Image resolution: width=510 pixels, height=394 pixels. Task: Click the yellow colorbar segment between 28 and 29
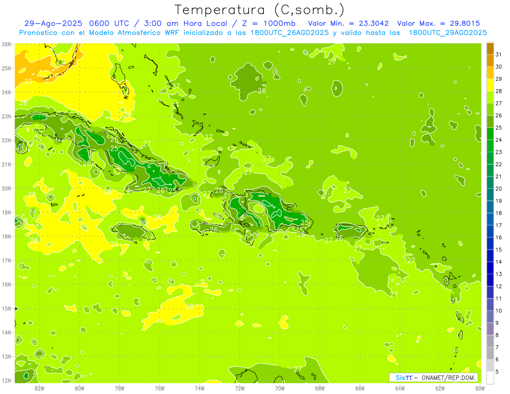(x=490, y=85)
